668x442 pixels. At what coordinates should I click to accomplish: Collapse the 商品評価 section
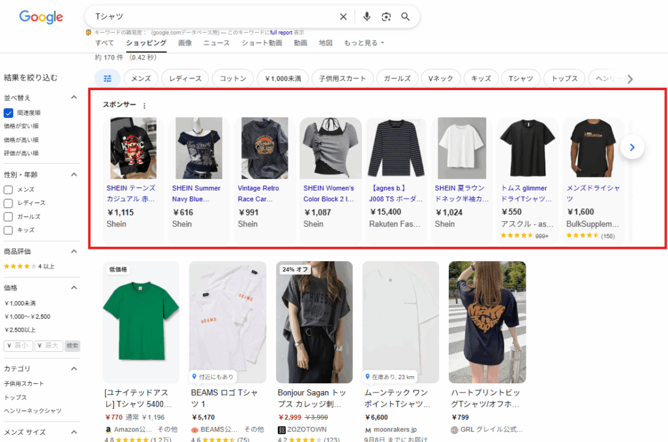74,251
